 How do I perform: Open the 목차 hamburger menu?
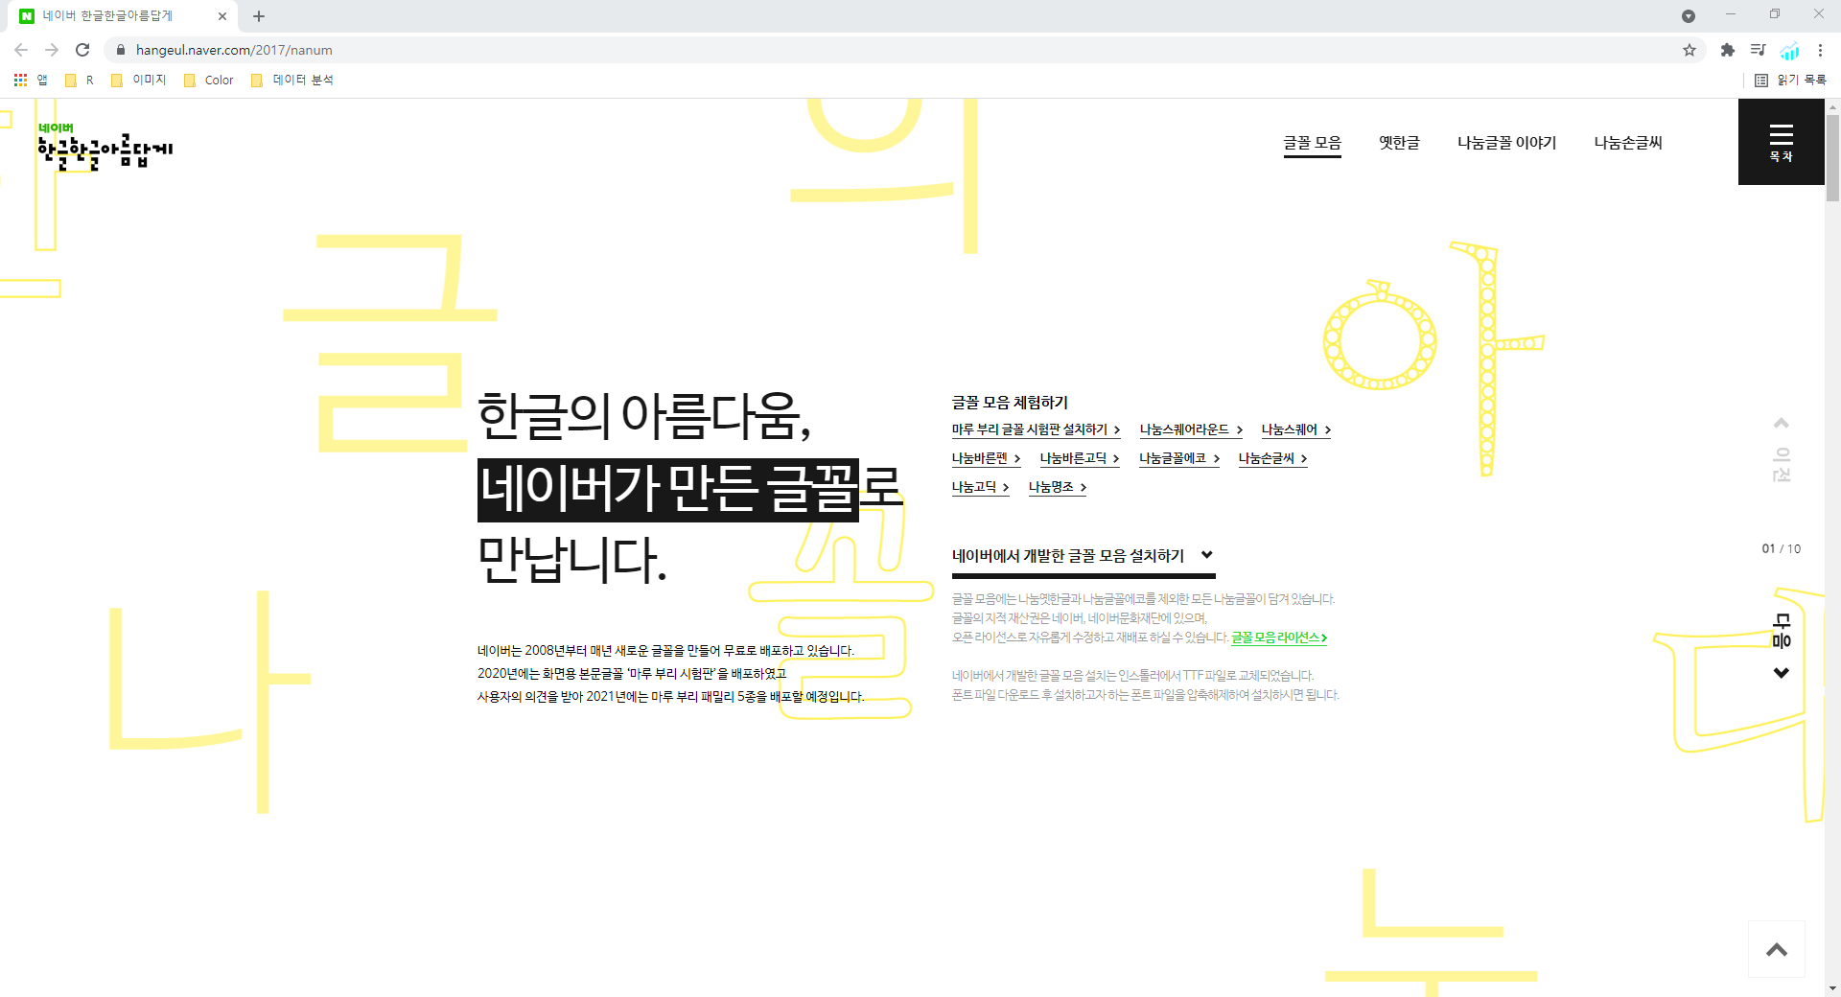click(x=1781, y=142)
